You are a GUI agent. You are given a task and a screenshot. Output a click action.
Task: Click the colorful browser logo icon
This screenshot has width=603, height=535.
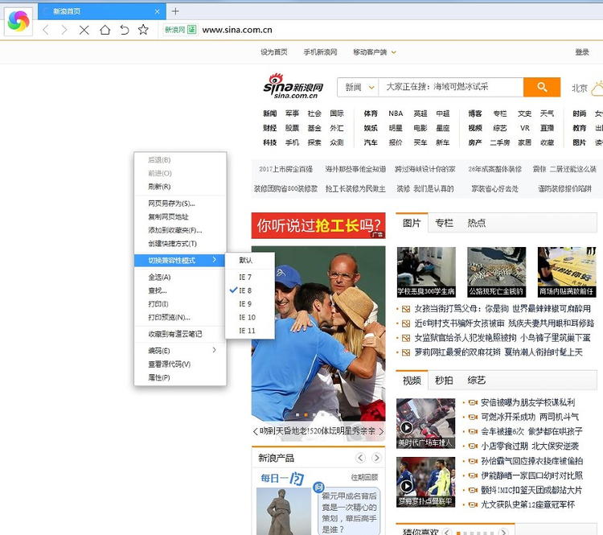(18, 22)
